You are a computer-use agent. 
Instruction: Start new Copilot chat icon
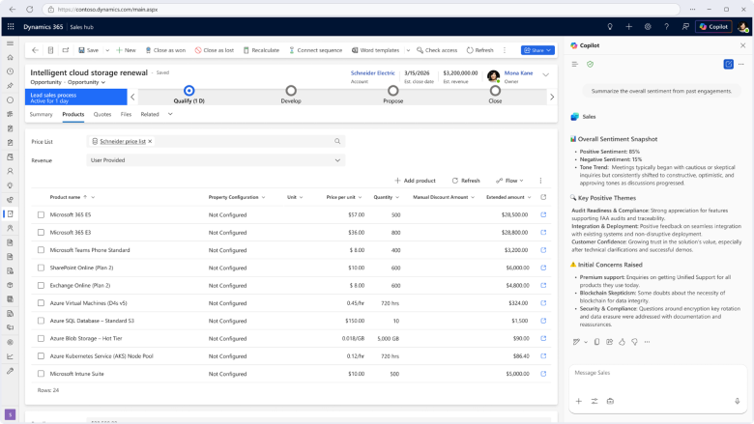729,64
